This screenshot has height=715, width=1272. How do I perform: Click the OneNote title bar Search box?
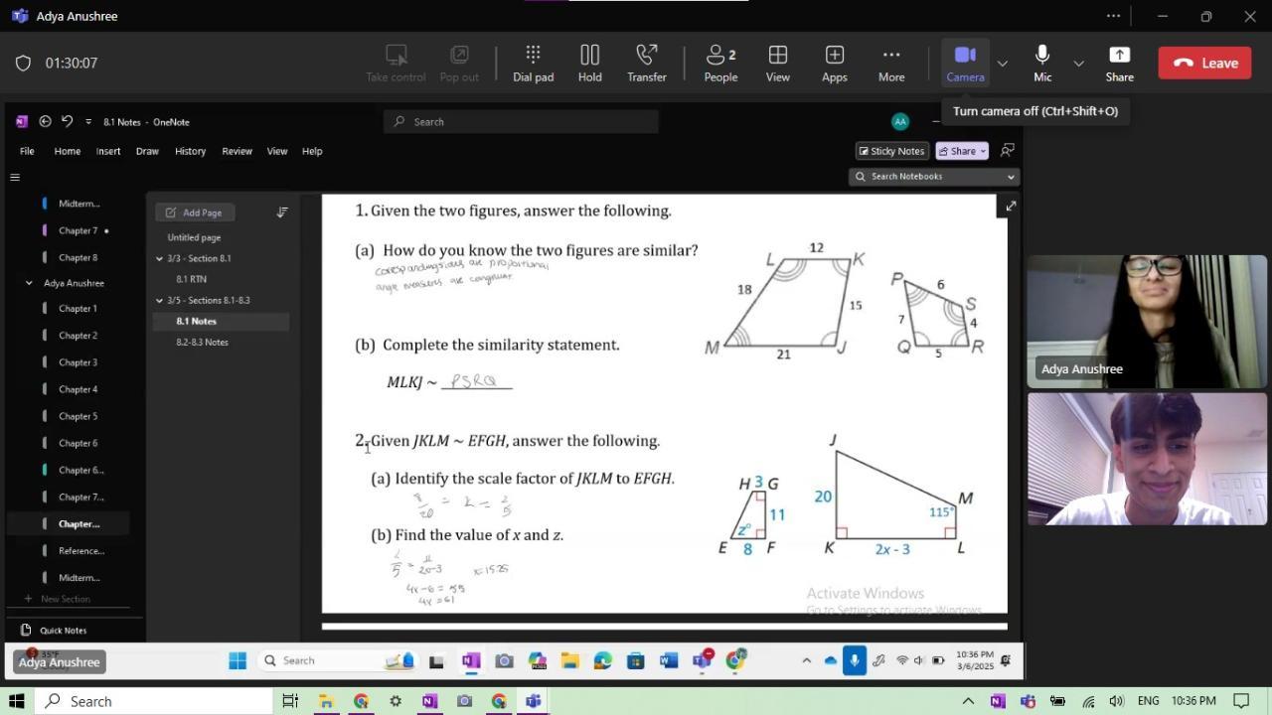tap(521, 121)
